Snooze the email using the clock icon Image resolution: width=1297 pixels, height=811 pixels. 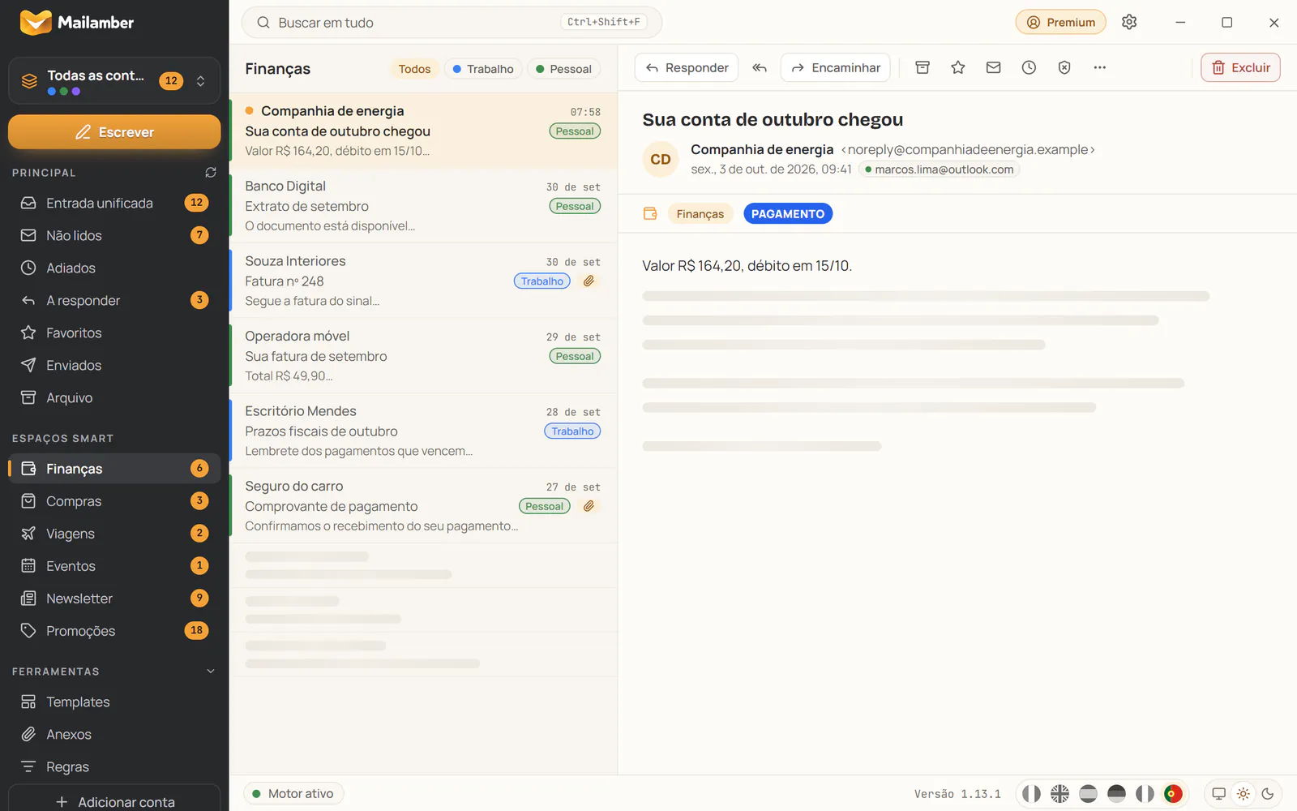(x=1029, y=68)
